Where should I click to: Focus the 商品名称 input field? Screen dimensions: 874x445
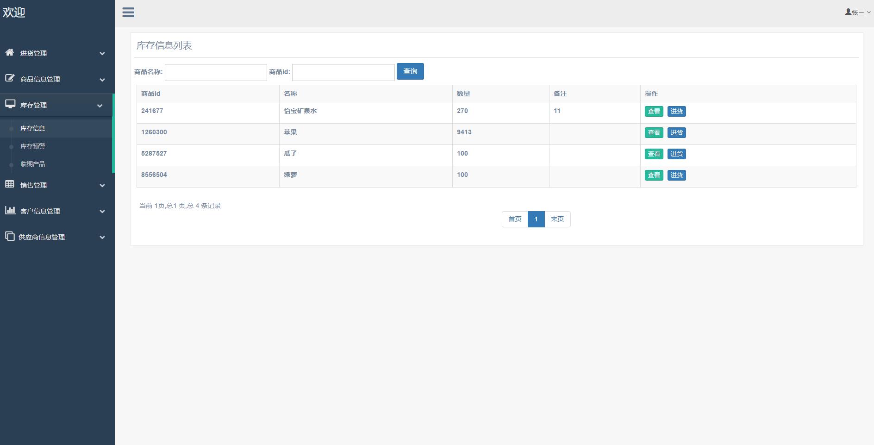coord(216,72)
